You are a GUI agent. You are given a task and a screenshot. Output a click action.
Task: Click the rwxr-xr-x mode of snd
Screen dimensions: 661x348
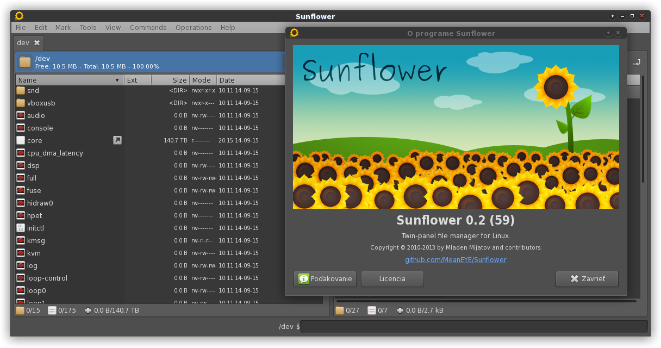click(203, 90)
